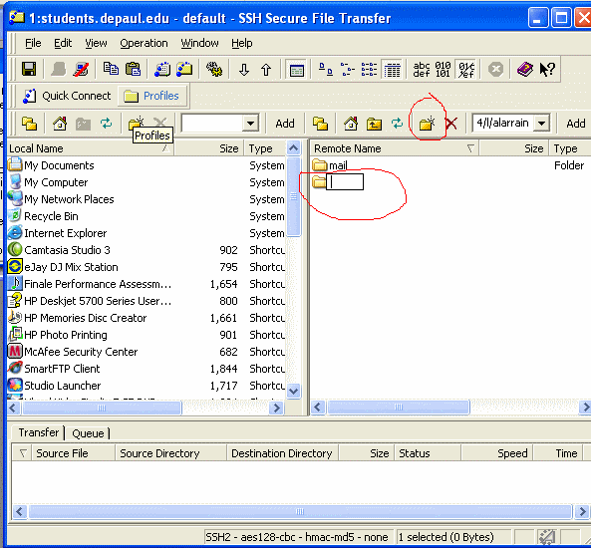The width and height of the screenshot is (591, 548).
Task: Click local pane scroll up arrow
Action: tap(293, 148)
